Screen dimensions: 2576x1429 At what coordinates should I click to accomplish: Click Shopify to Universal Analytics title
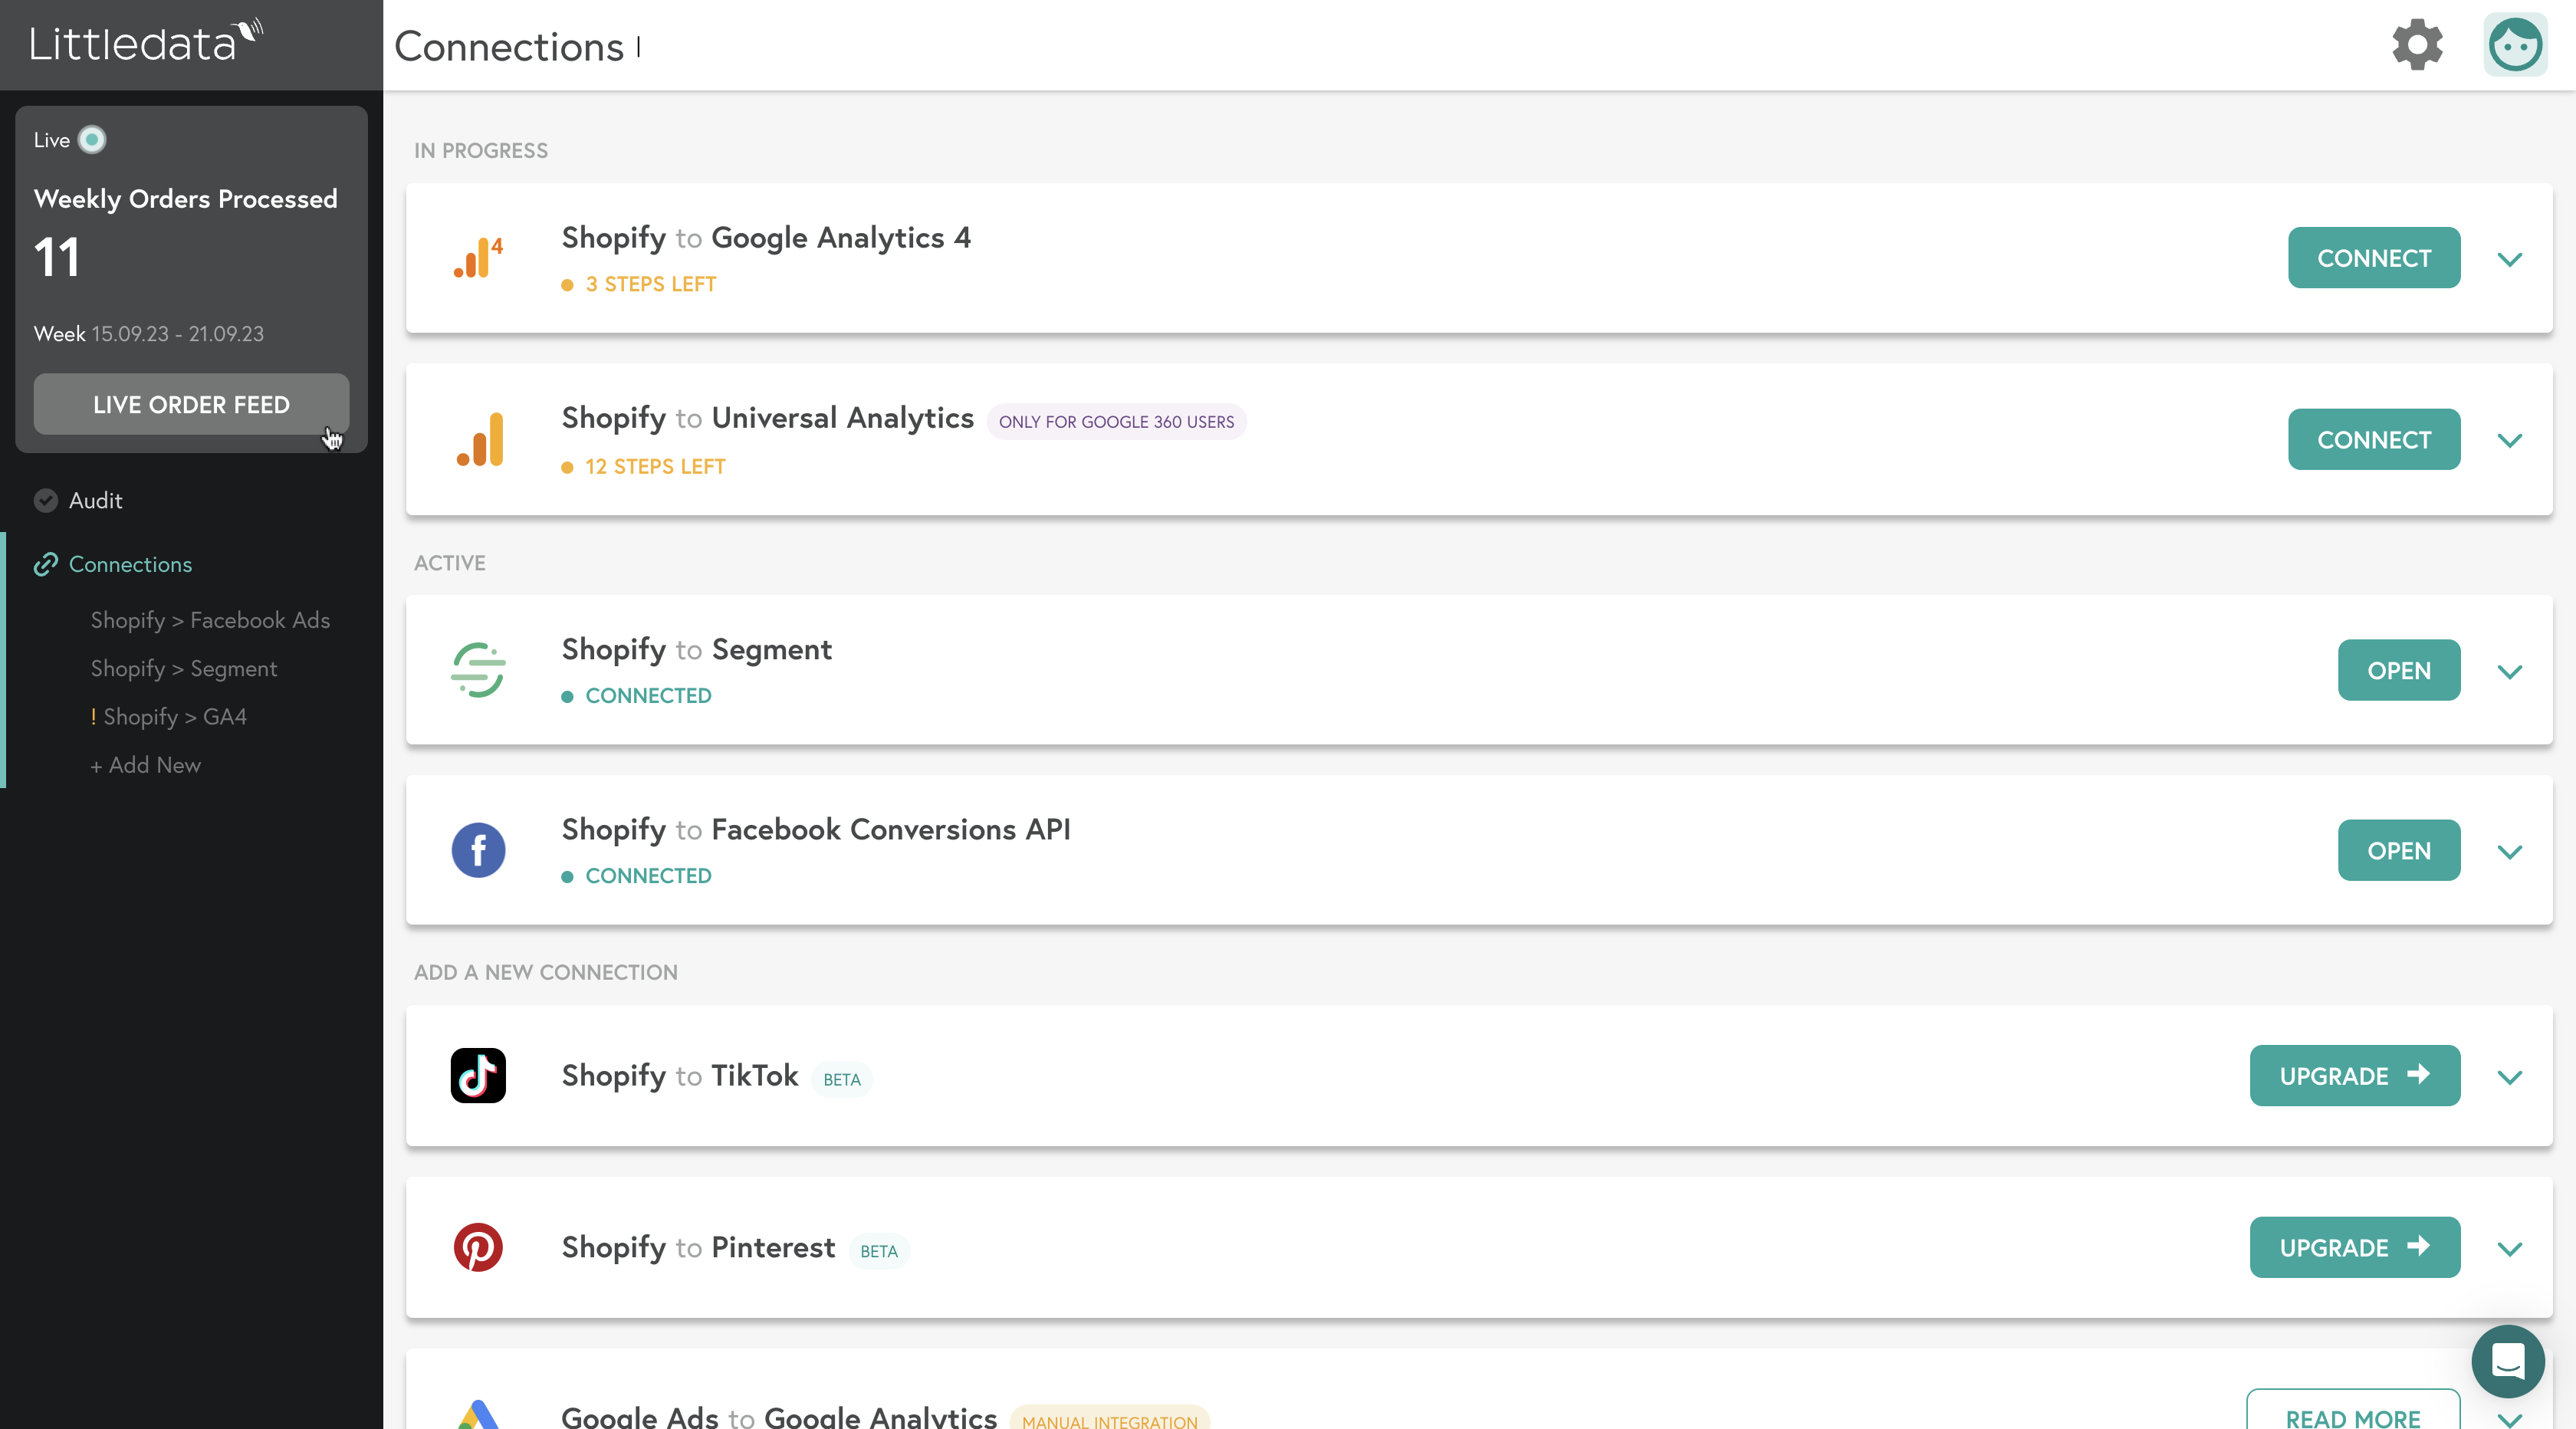pos(767,418)
